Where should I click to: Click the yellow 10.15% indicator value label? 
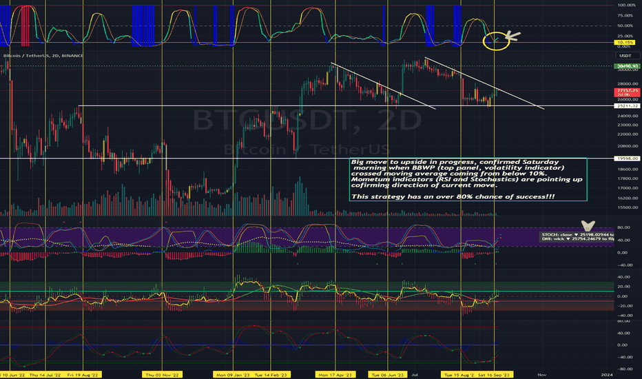tap(624, 43)
